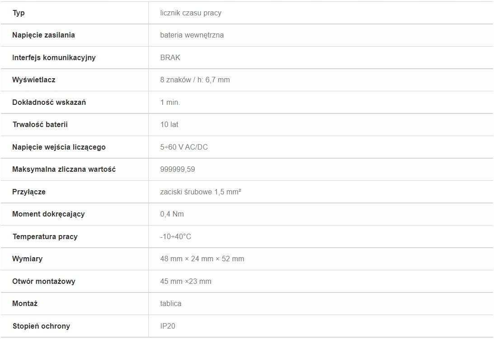Select the 'licznik czasu pracy' value
494x339 pixels.
coord(191,13)
